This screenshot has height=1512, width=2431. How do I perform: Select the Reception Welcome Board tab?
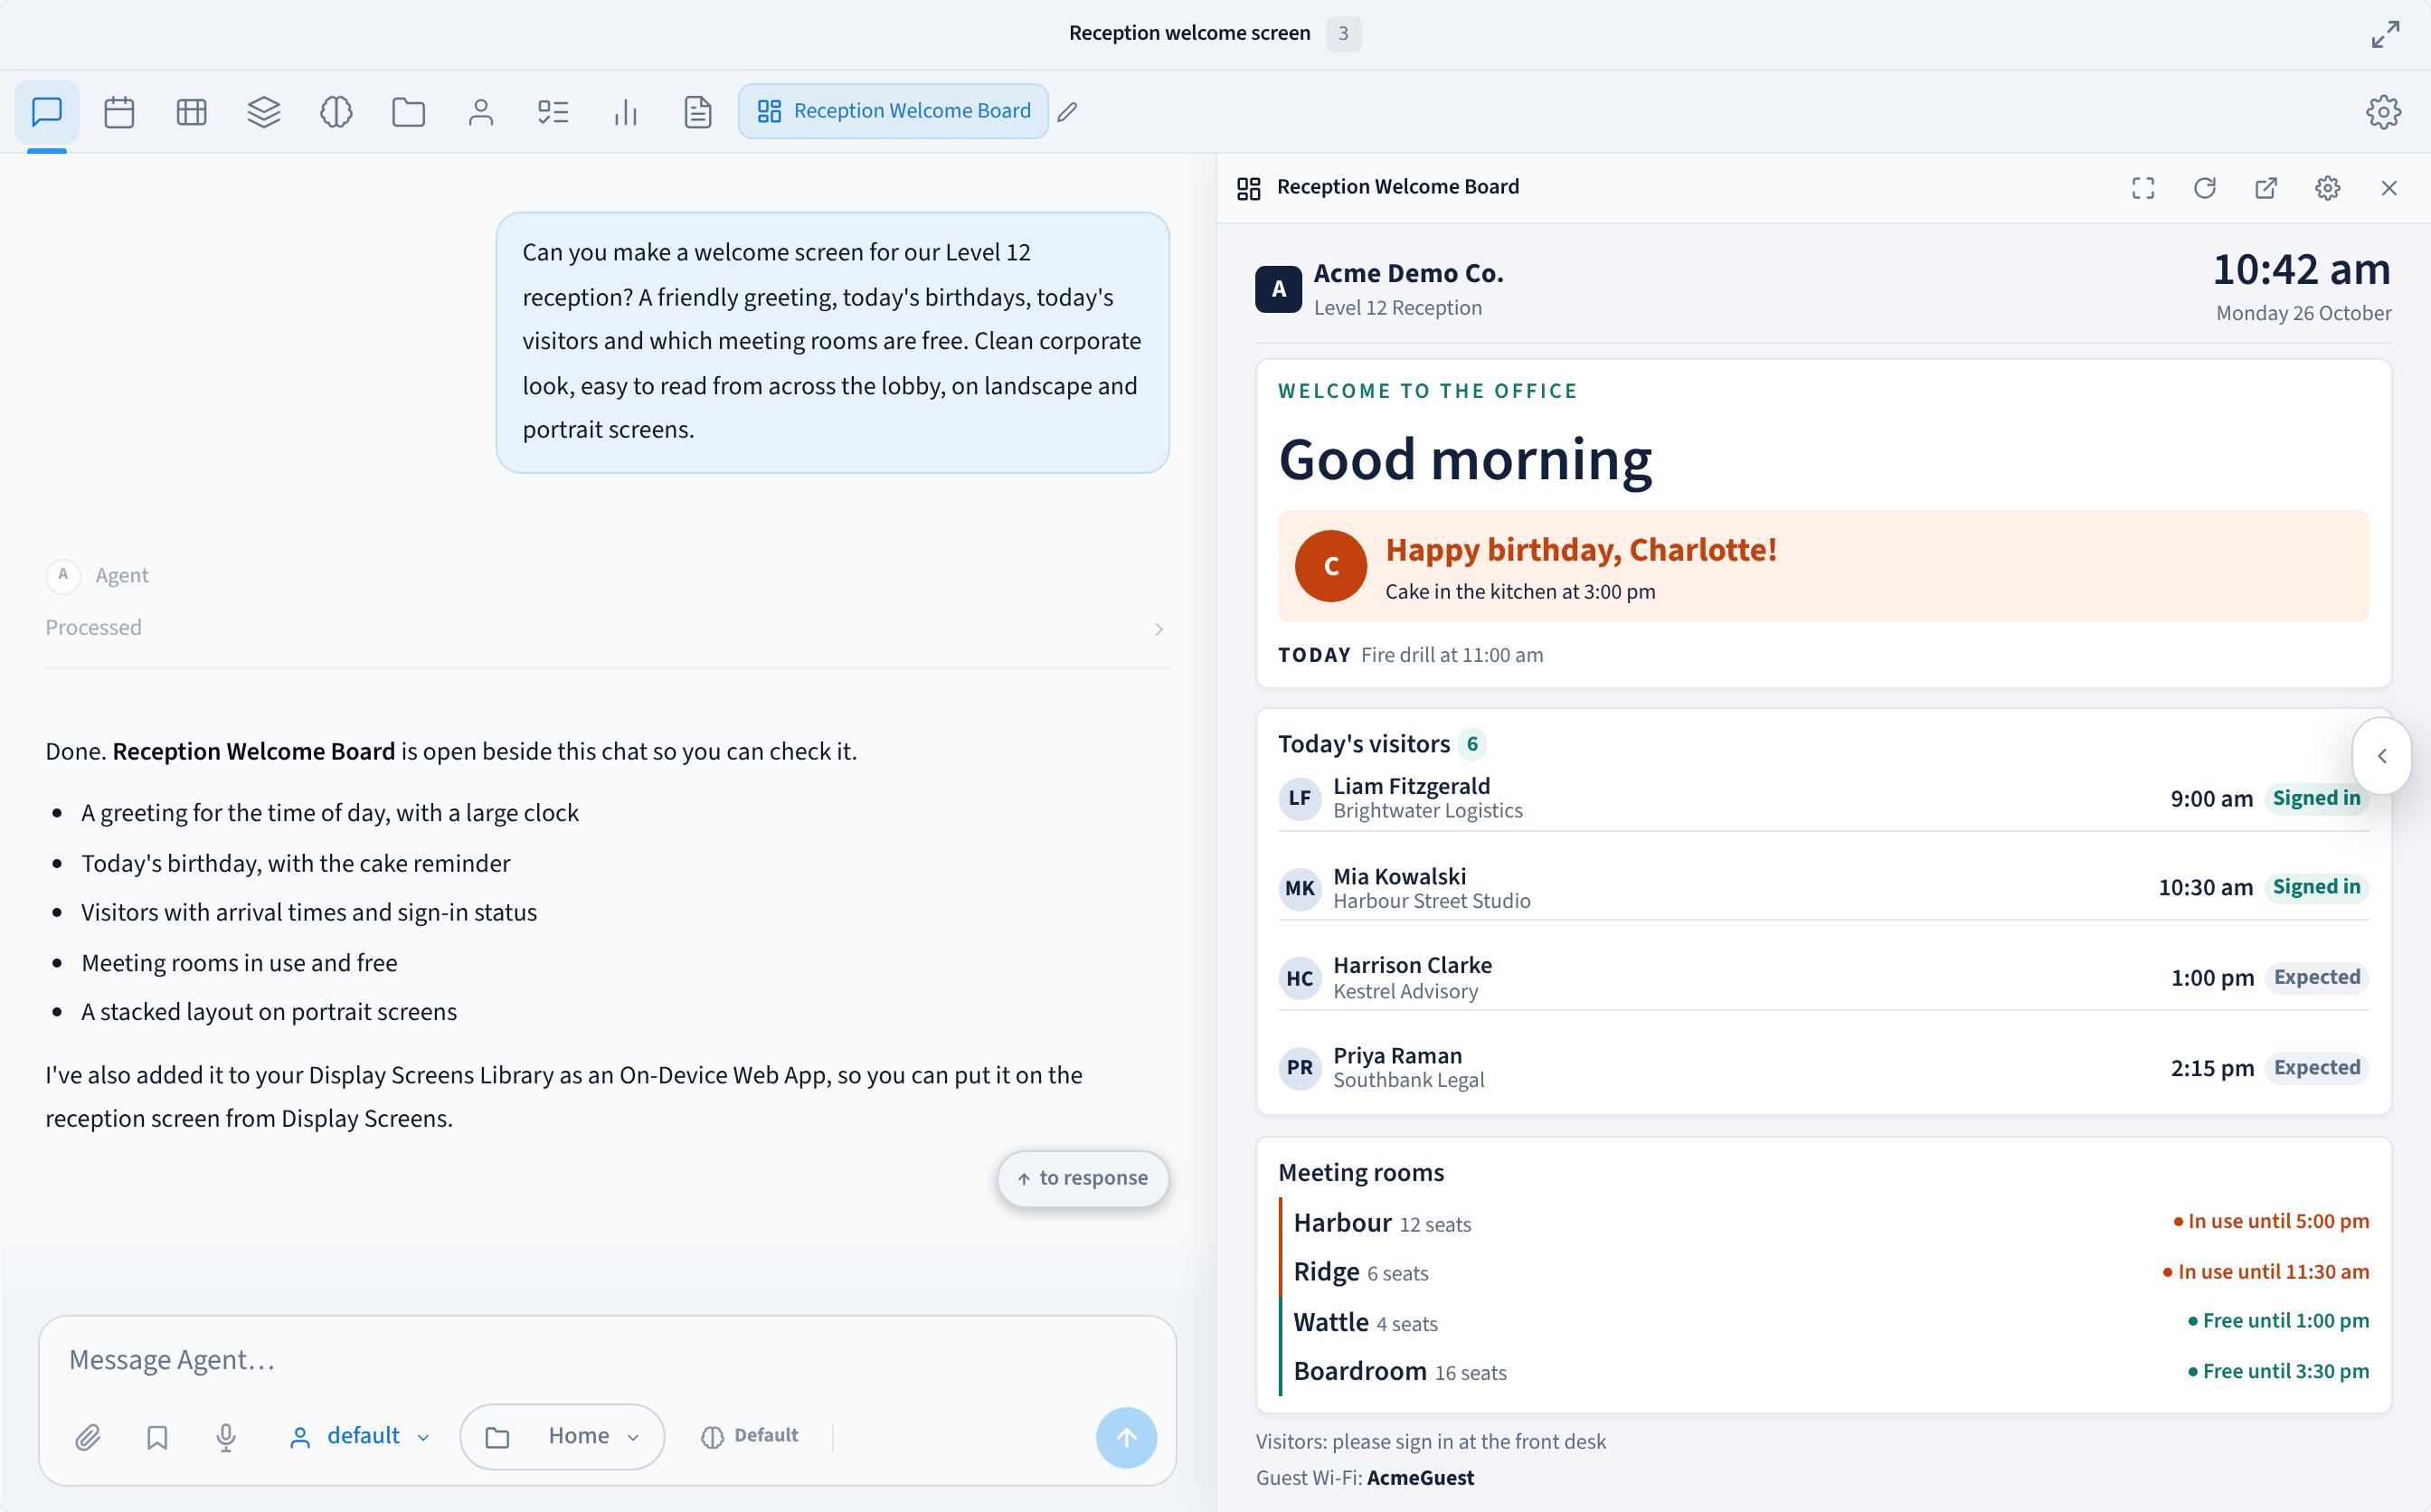[x=893, y=111]
